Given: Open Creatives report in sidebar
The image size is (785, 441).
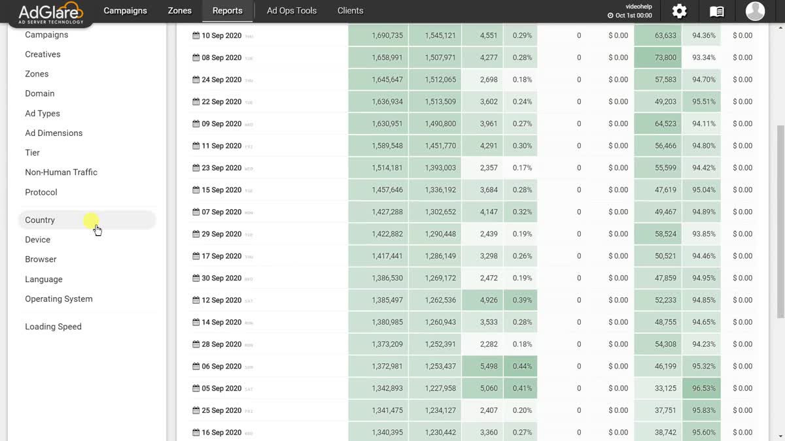Looking at the screenshot, I should (x=43, y=54).
